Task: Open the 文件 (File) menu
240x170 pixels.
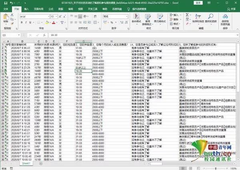Action: pos(6,8)
